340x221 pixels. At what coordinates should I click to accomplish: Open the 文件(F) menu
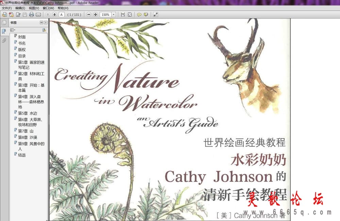(7, 8)
